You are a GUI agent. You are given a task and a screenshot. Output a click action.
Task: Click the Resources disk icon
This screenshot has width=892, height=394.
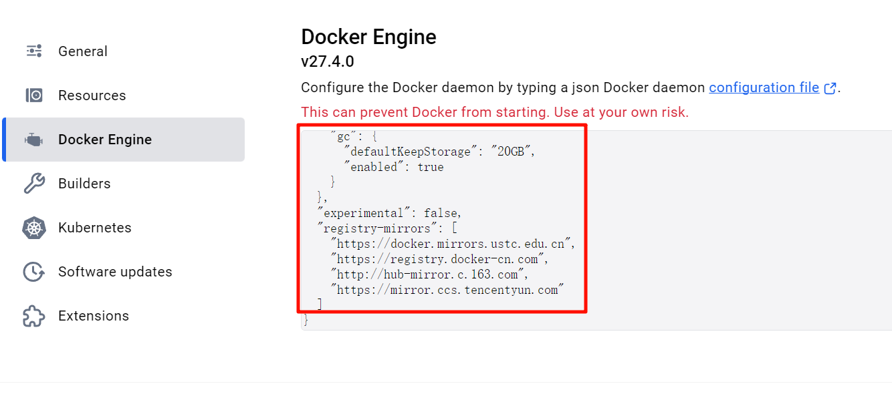34,95
